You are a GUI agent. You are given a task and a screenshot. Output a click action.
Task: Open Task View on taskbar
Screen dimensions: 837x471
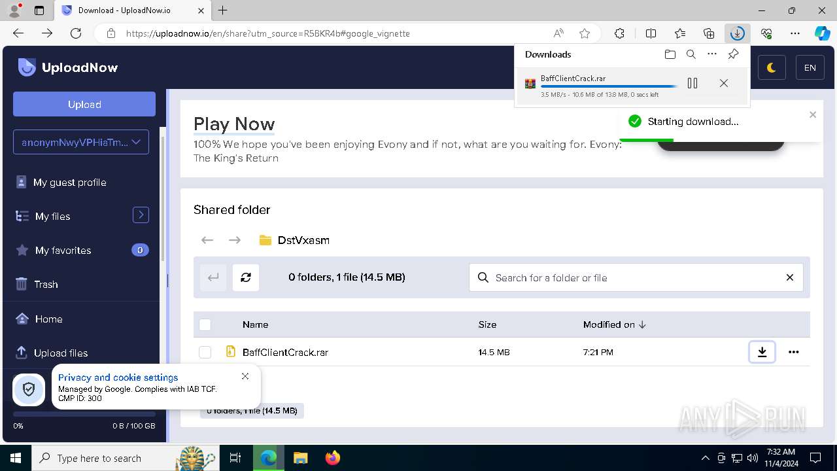coord(235,458)
